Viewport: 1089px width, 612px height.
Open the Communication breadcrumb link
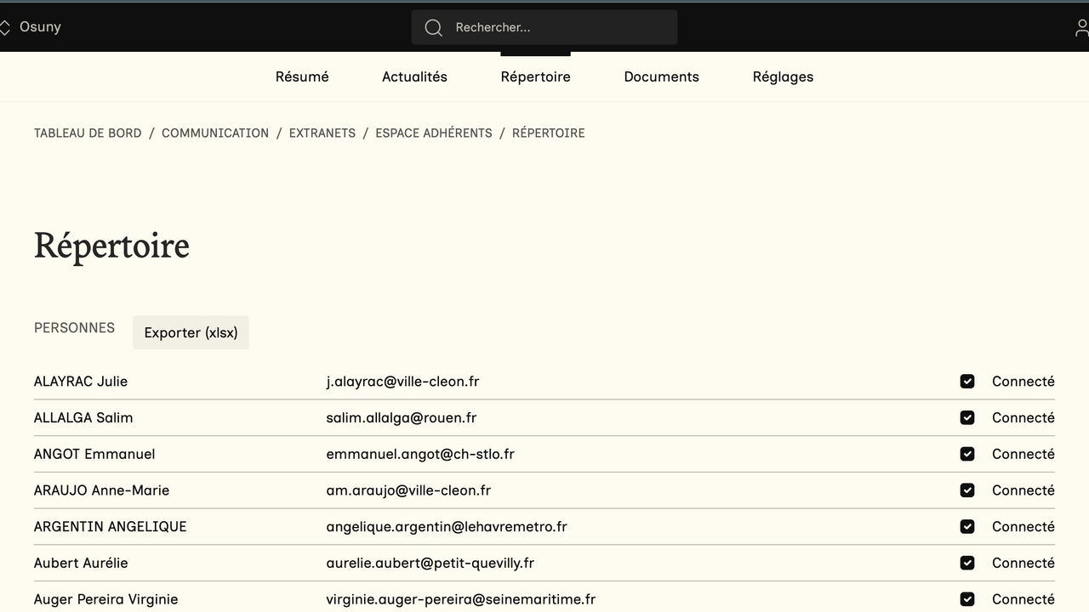point(215,133)
